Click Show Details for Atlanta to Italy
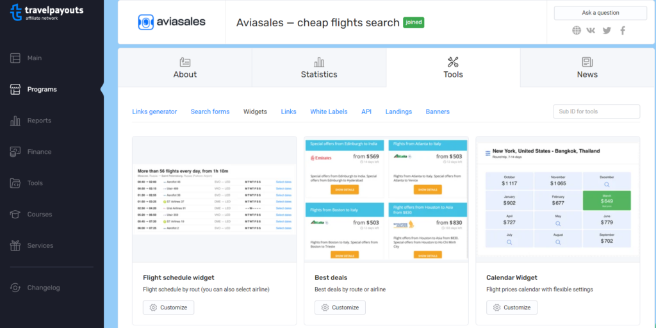656x328 pixels. click(427, 190)
